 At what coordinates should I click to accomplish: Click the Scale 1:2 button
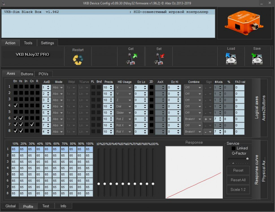coord(238,189)
